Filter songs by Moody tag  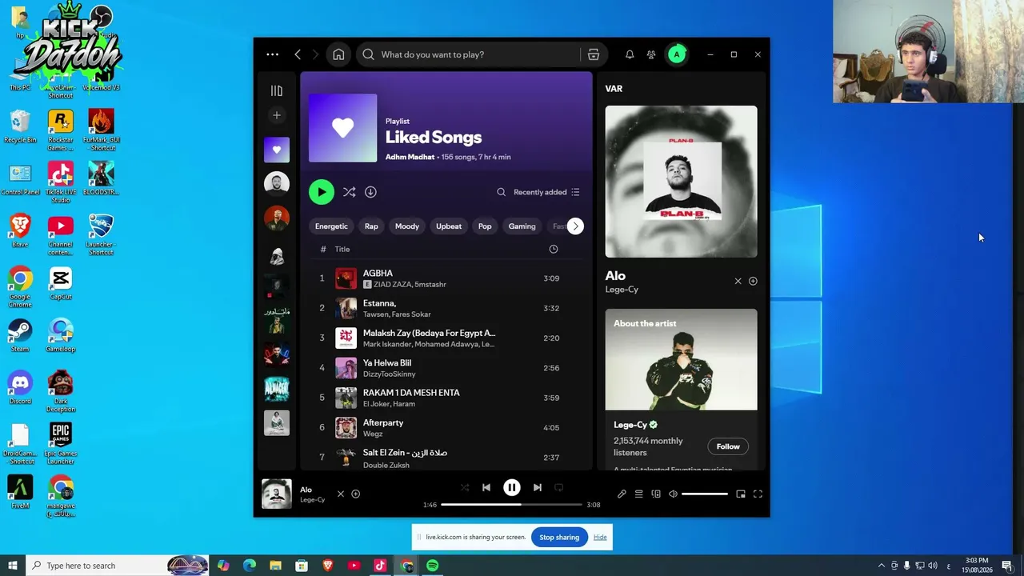407,226
